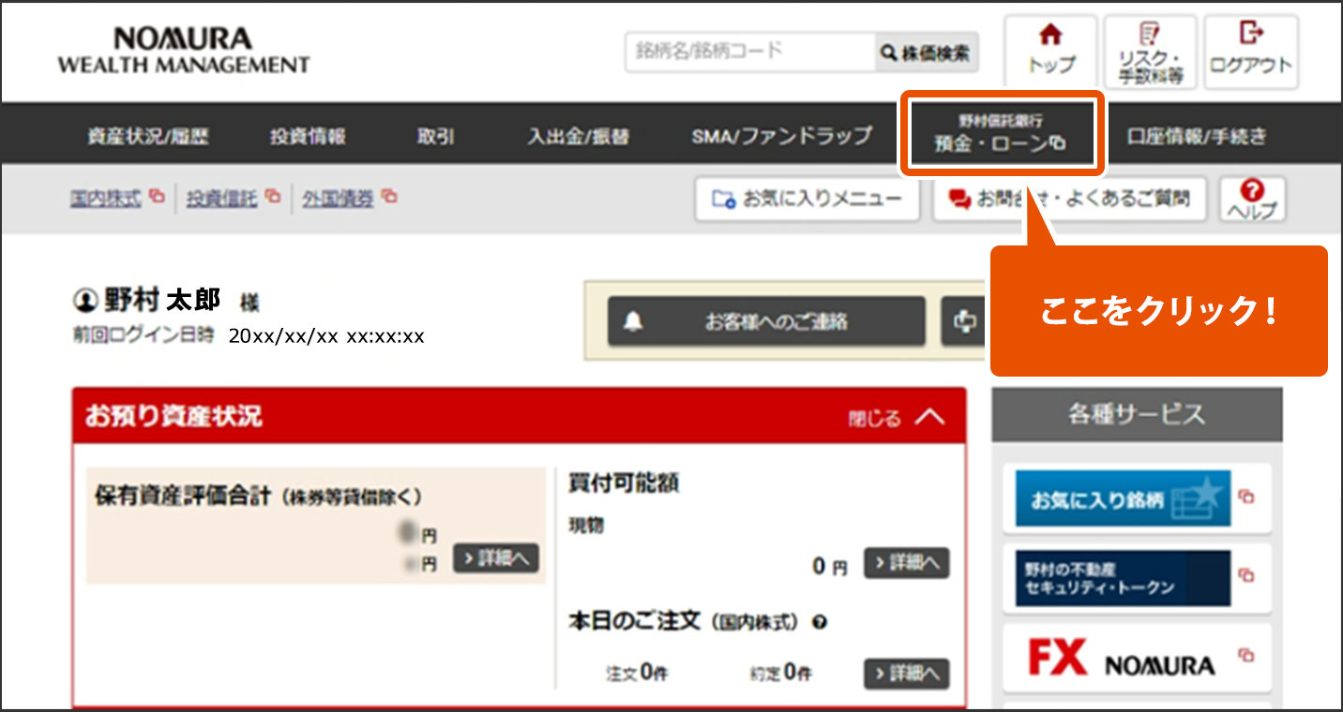1343x712 pixels.
Task: Open the リスク・手数料等 document icon button
Action: click(x=1150, y=52)
